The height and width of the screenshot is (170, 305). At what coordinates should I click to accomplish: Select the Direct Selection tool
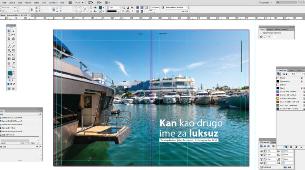pyautogui.click(x=13, y=31)
